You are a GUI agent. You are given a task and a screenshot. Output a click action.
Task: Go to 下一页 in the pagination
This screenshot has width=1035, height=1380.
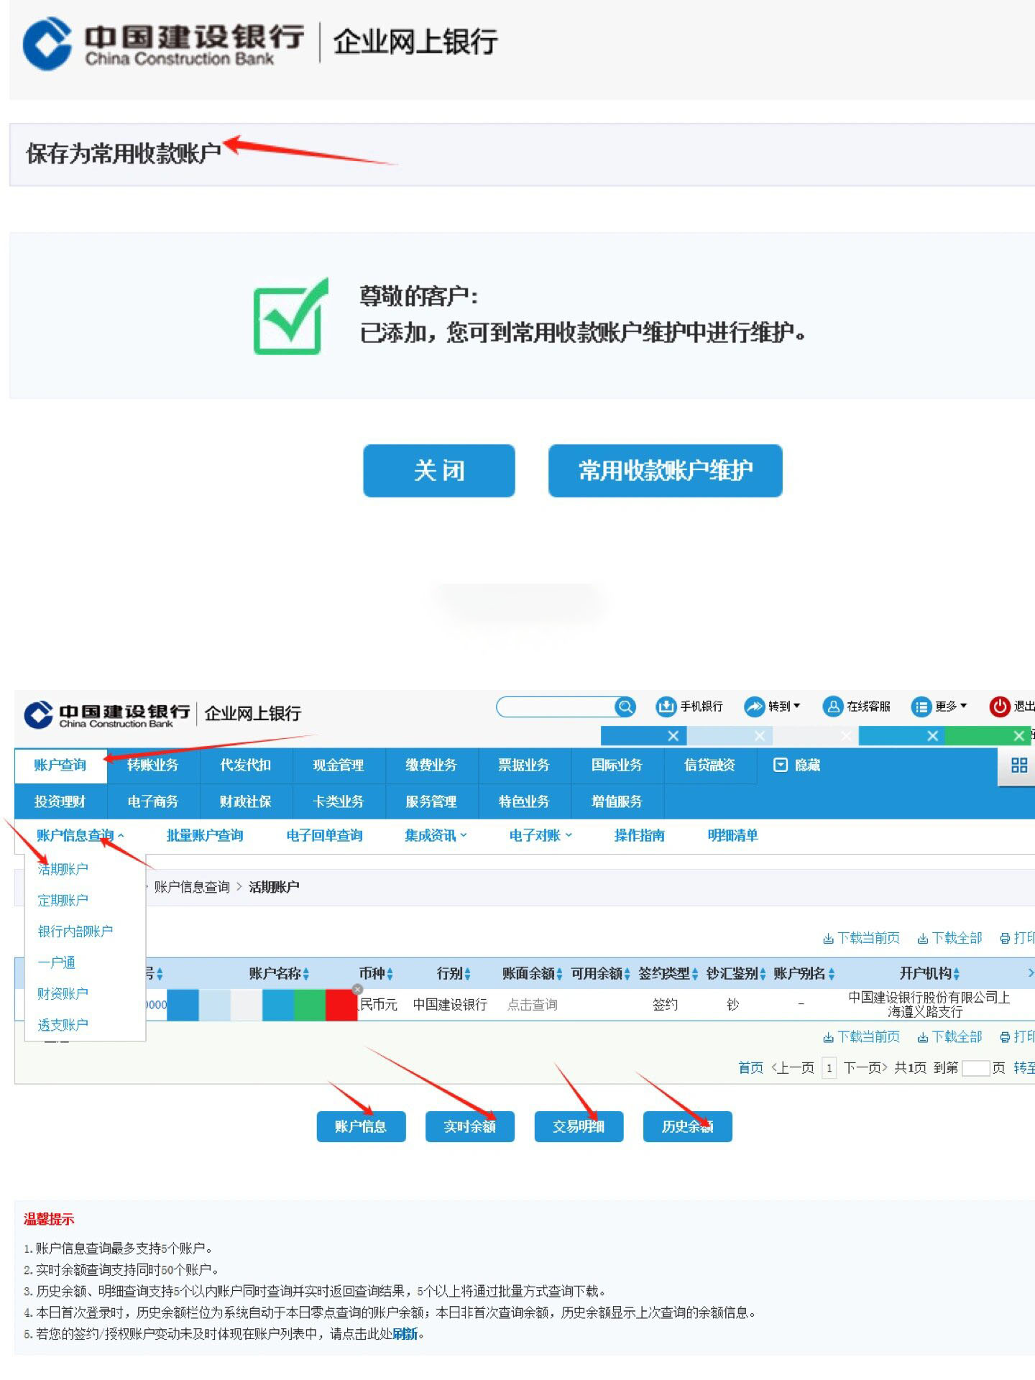pos(865,1068)
